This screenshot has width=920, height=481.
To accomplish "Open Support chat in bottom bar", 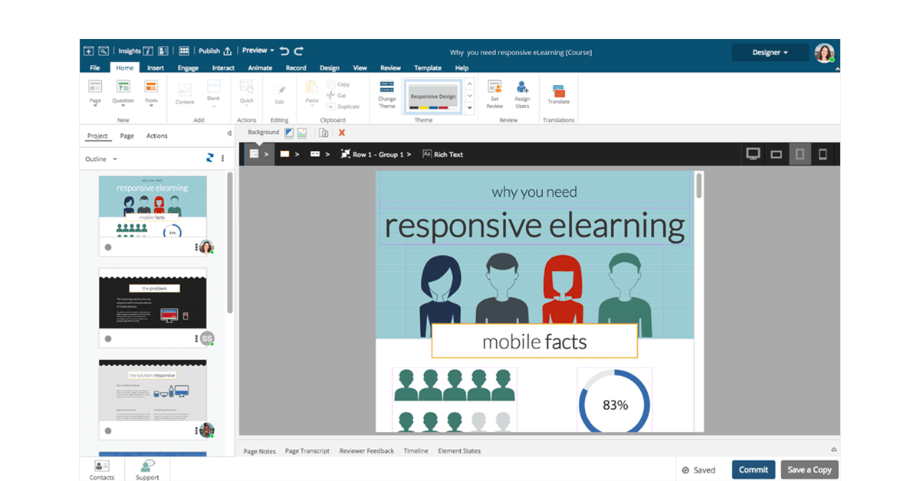I will pos(147,470).
